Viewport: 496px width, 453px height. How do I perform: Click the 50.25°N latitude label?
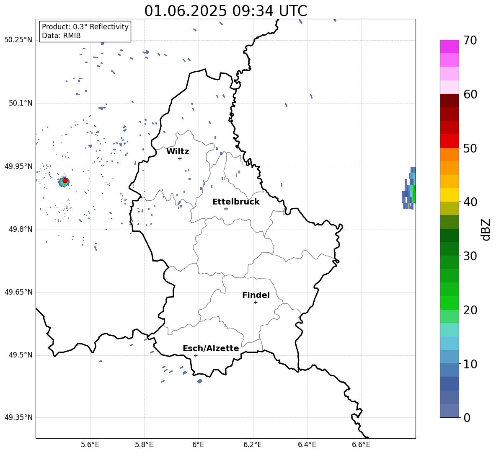[x=18, y=40]
